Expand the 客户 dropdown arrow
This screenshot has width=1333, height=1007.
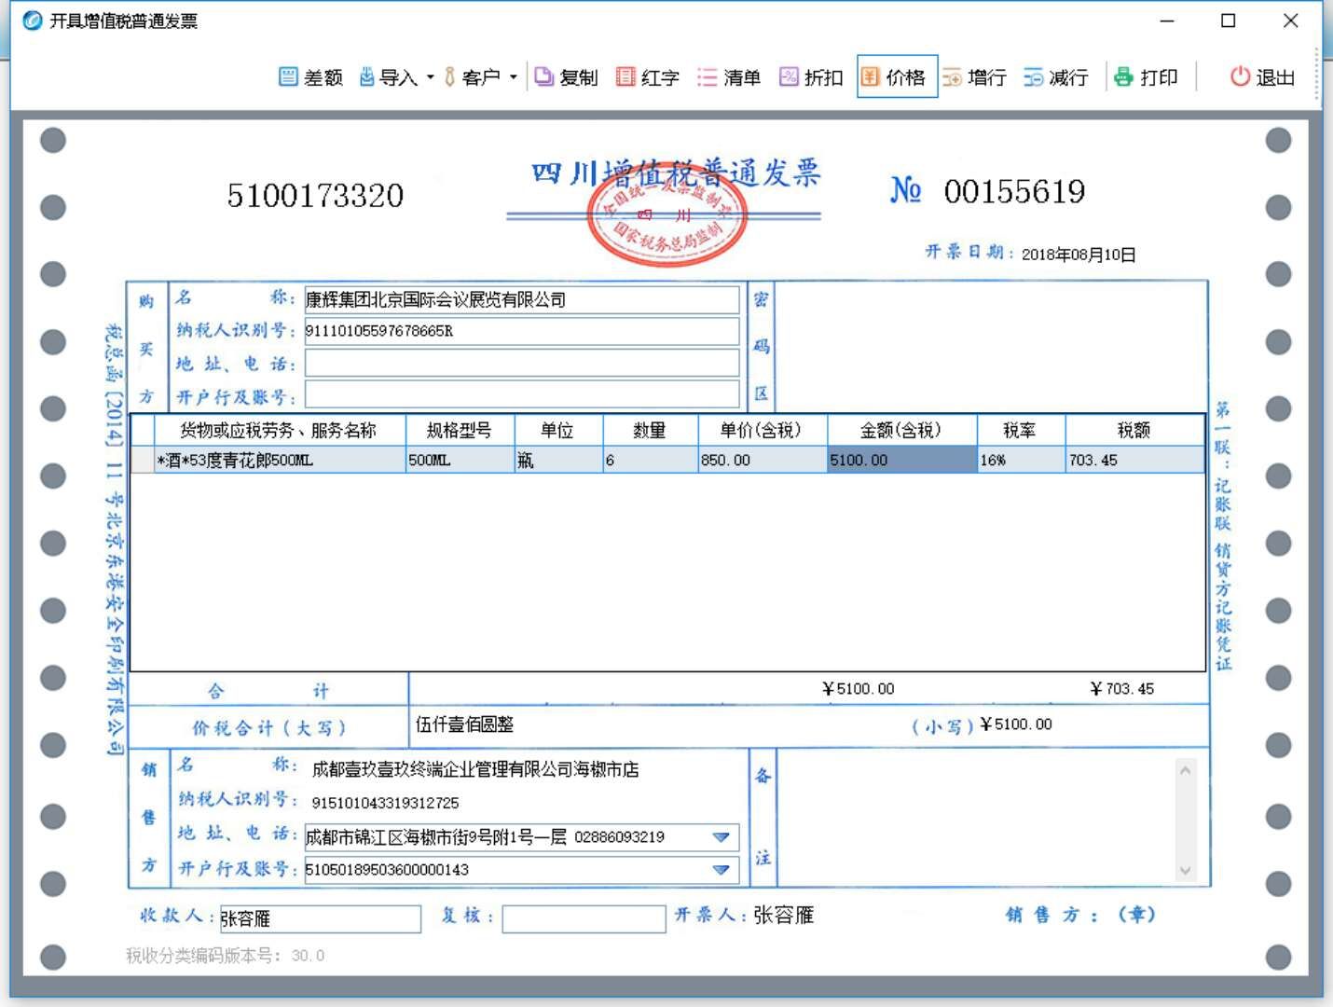click(x=514, y=77)
